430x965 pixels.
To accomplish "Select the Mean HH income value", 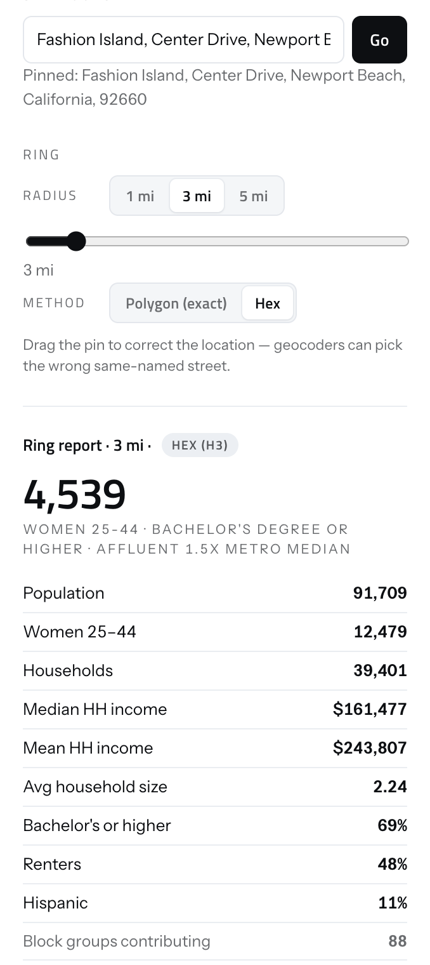I will point(370,748).
